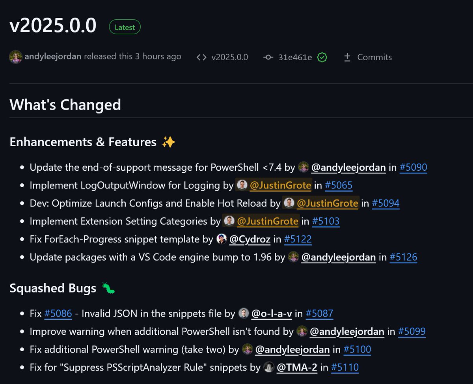Viewport: 473px width, 384px height.
Task: Click the JustinGrote avatar in the #5094 row
Action: (289, 203)
